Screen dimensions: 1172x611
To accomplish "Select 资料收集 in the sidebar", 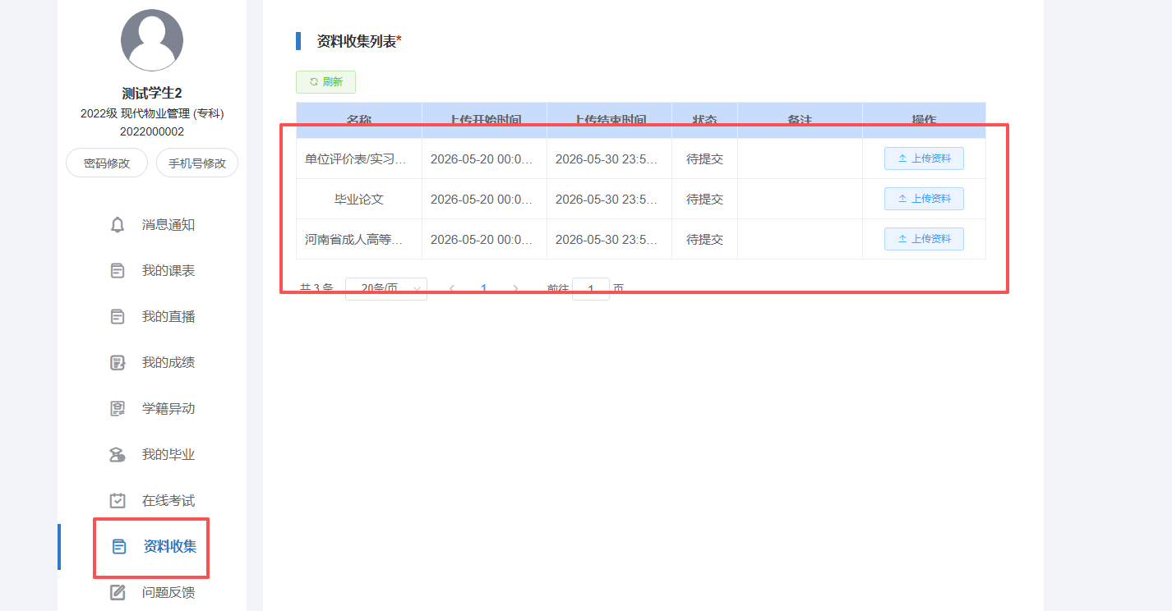I will pyautogui.click(x=169, y=547).
